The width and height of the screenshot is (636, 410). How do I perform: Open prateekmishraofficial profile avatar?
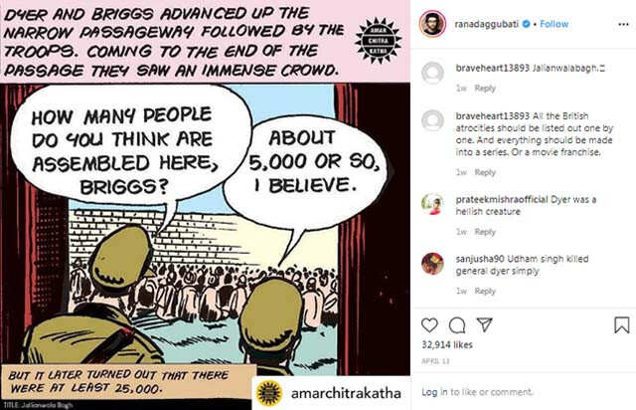(433, 204)
